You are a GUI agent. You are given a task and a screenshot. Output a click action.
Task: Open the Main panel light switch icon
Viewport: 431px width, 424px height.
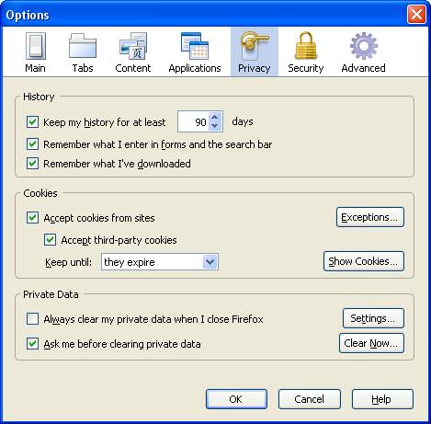(36, 46)
